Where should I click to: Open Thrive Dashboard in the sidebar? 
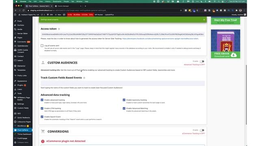point(24,134)
